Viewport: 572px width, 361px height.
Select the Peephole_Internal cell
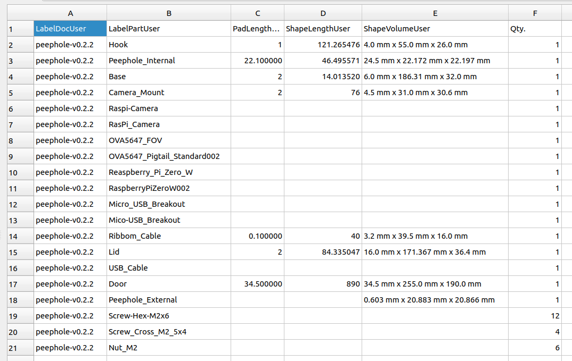(169, 61)
